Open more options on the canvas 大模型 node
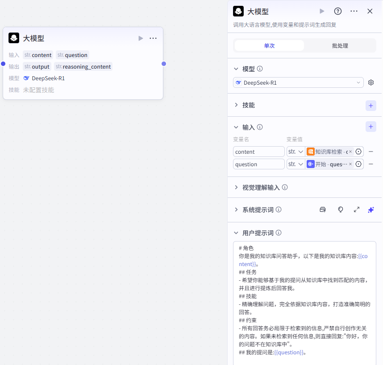Screen dimensions: 383x365 [153, 38]
